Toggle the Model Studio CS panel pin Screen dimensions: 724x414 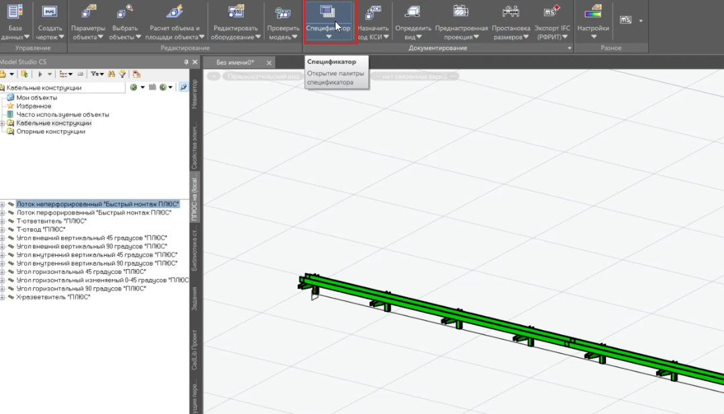tap(186, 62)
